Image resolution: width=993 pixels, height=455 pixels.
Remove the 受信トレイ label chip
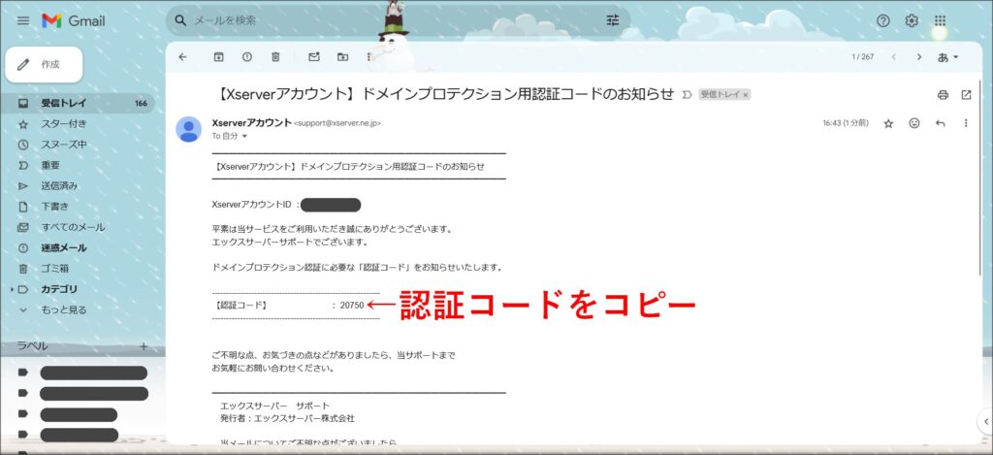tap(746, 94)
